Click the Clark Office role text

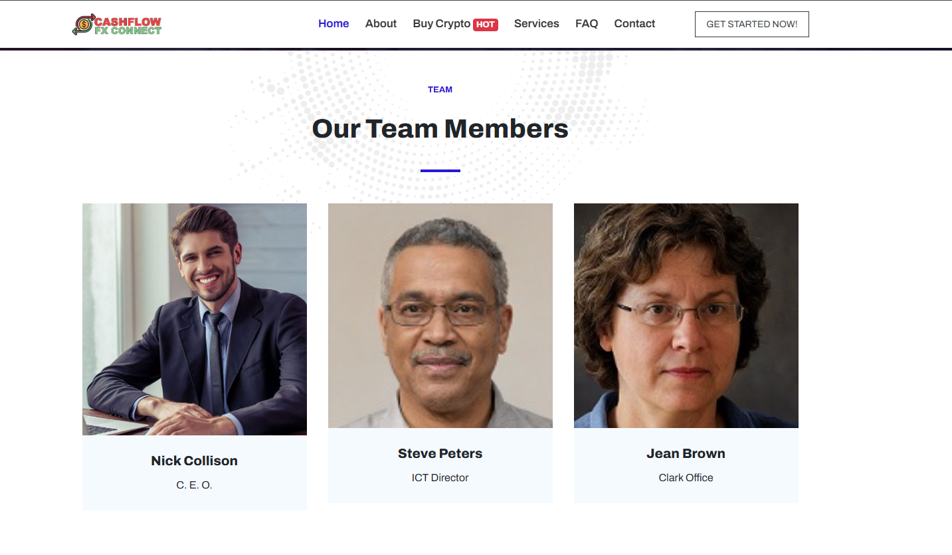(686, 478)
